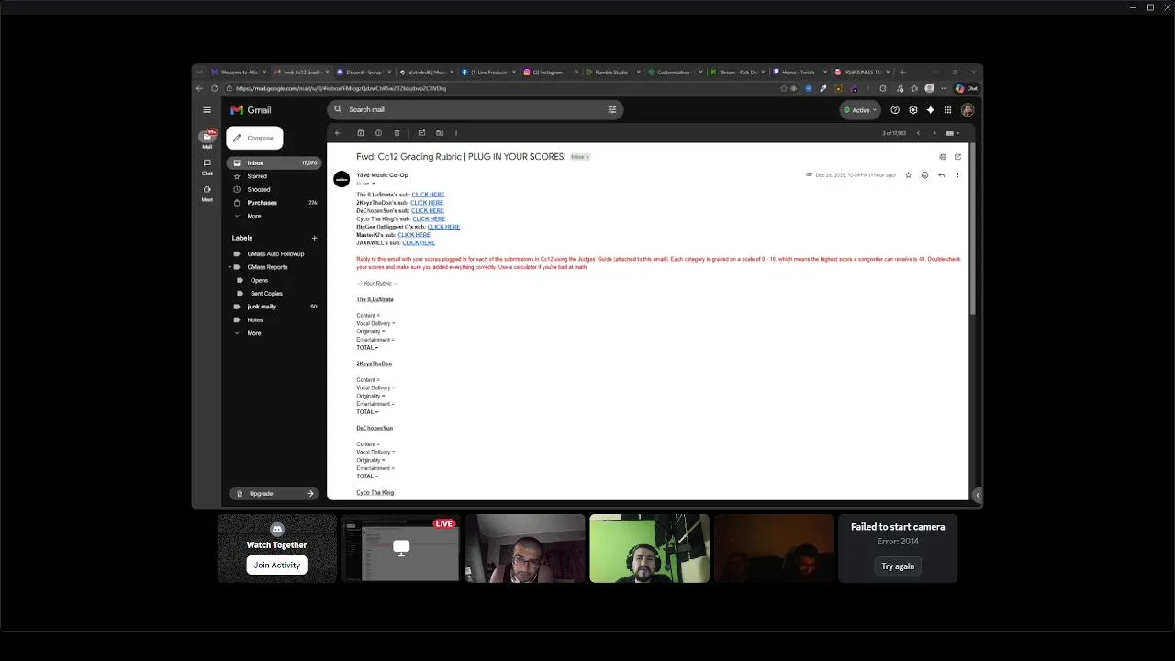
Task: Open the email toolbar more options
Action: point(456,133)
